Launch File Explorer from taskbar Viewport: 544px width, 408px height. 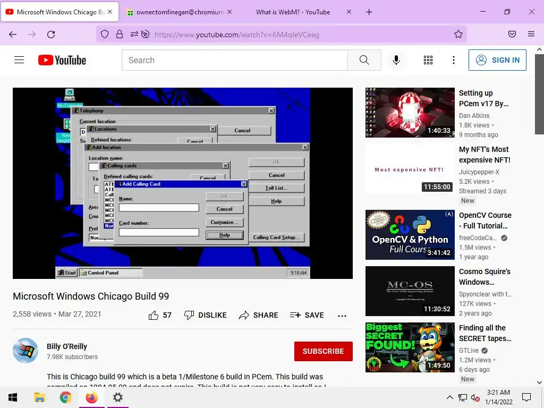(x=39, y=397)
